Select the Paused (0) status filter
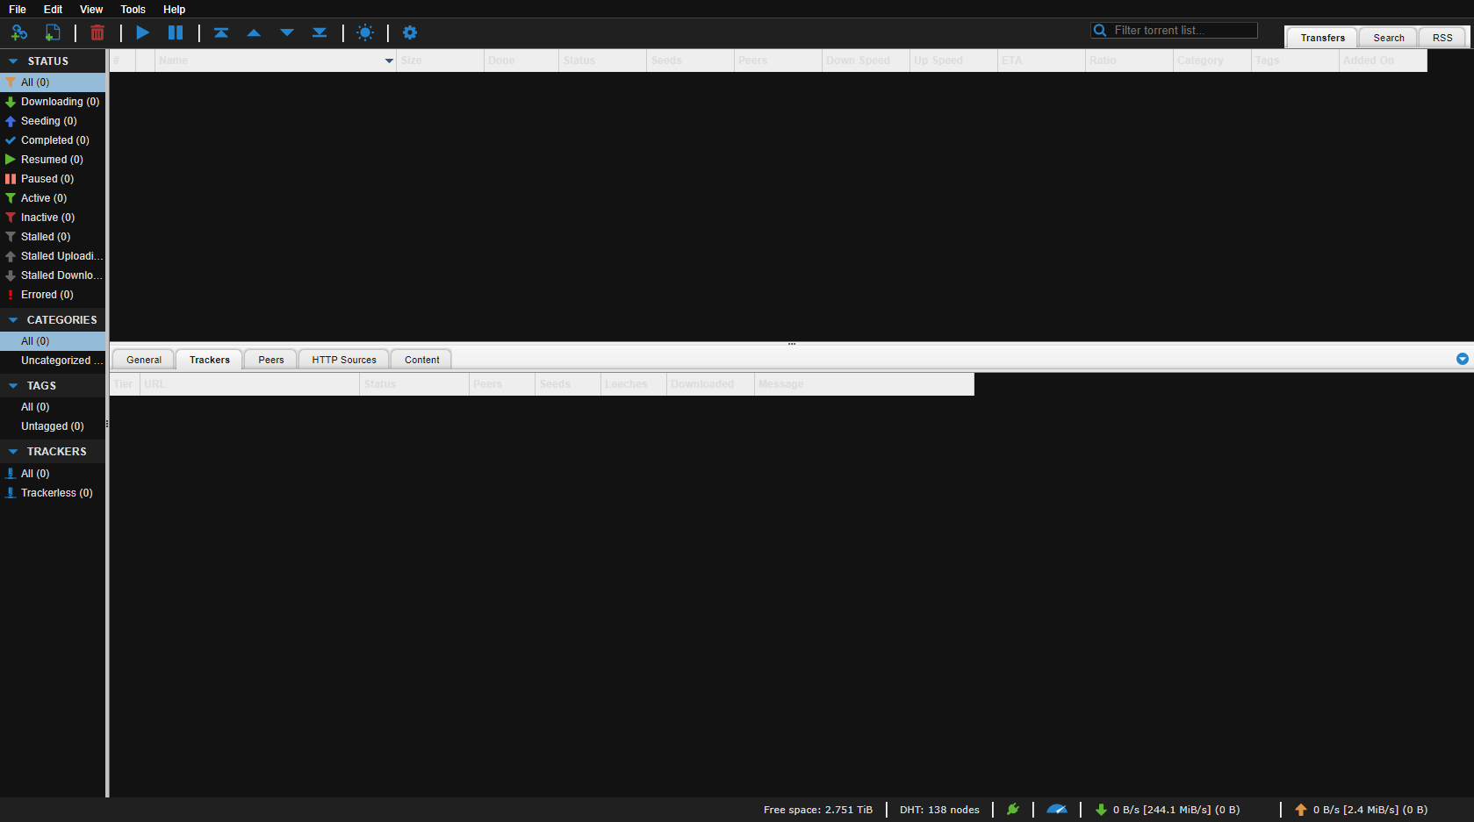 53,179
